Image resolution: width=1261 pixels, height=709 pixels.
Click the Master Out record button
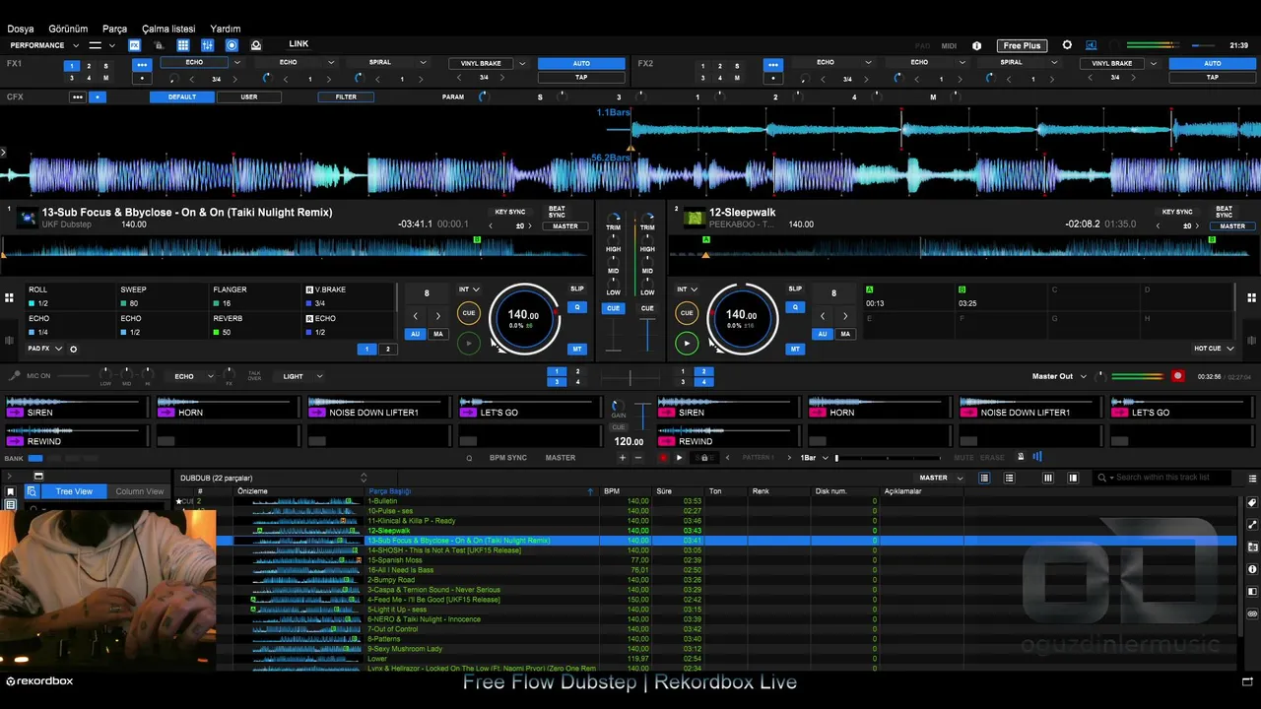coord(1177,376)
